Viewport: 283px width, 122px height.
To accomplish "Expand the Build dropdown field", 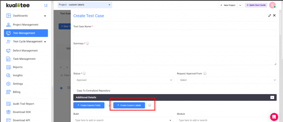I will (123, 120).
